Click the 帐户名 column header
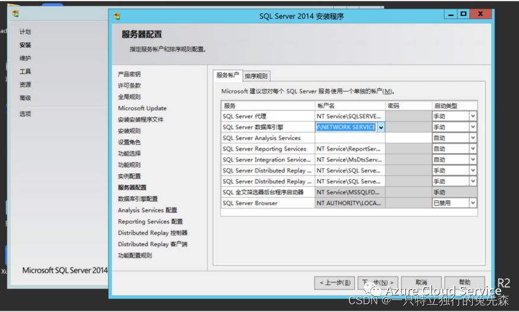 [x=350, y=106]
